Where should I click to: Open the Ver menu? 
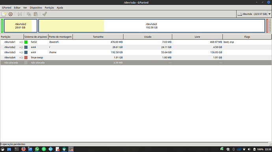tap(25, 7)
